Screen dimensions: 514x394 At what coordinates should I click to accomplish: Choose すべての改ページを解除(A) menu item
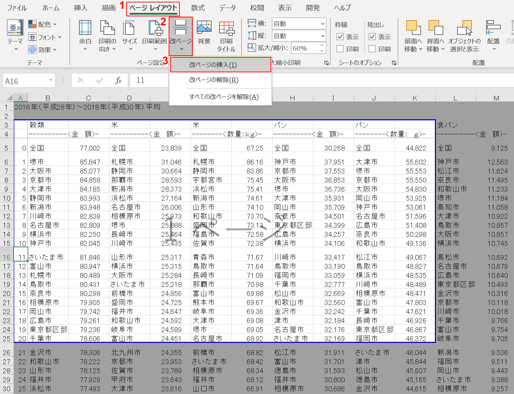[220, 97]
